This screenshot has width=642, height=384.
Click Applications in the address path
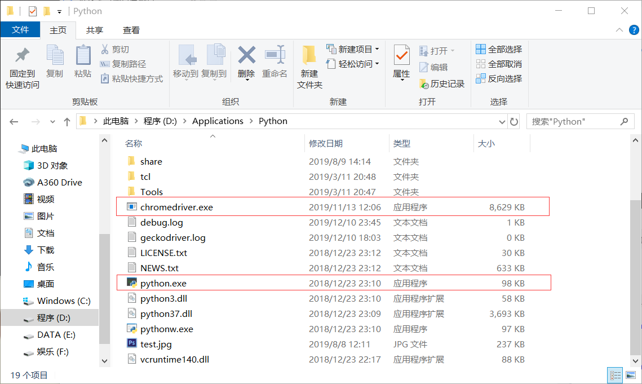tap(218, 121)
